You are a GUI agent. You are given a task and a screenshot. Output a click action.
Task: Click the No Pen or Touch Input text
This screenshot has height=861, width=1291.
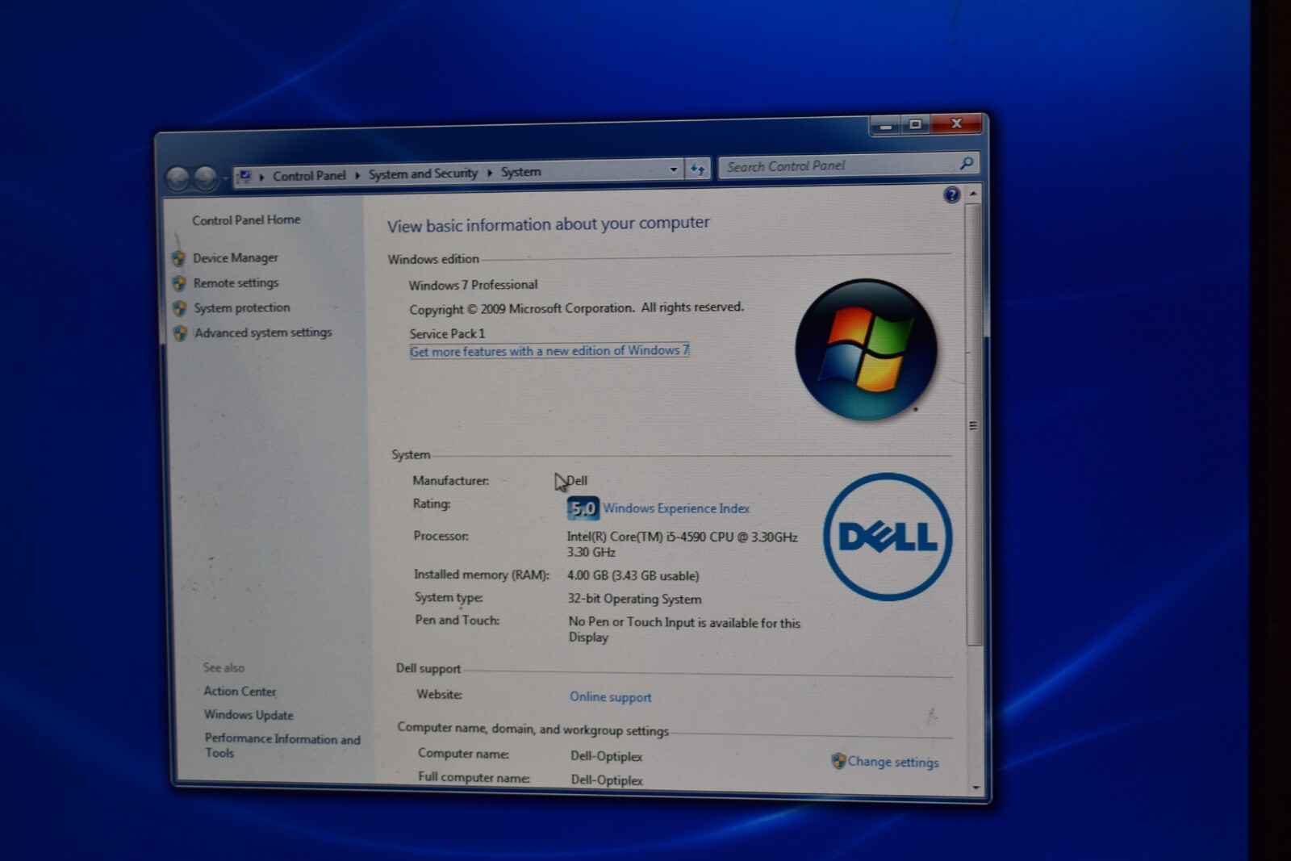point(684,629)
